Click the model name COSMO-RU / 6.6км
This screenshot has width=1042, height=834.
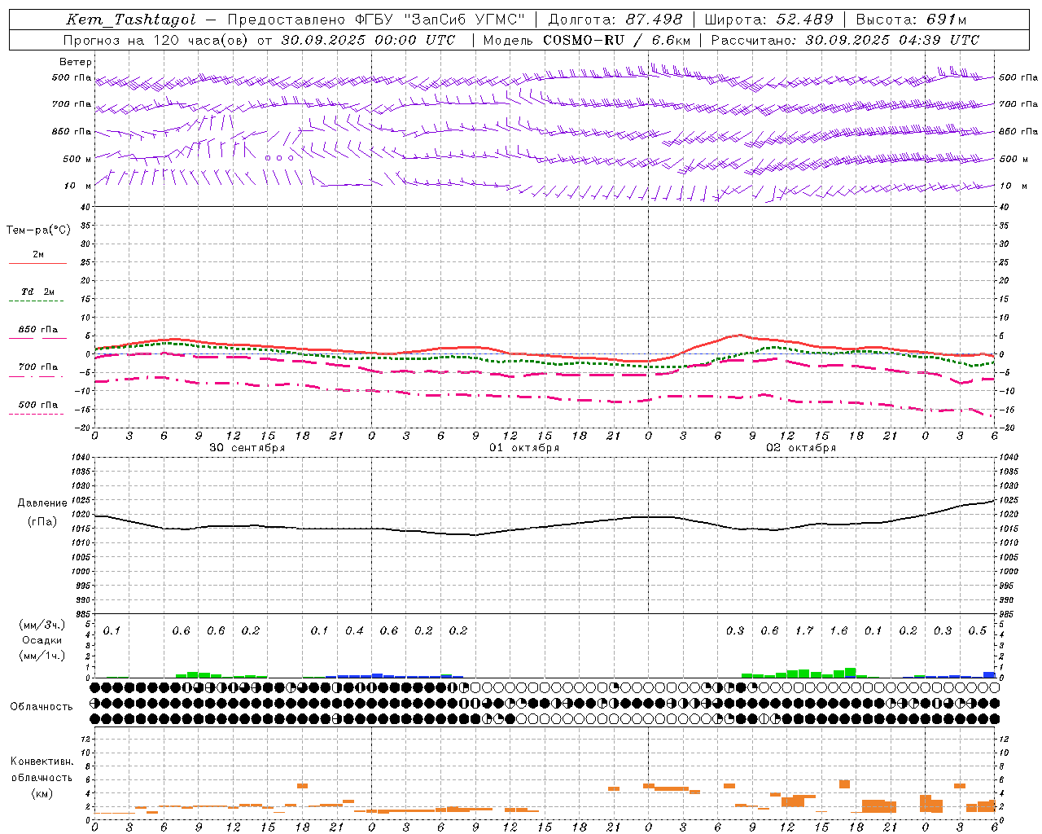[x=617, y=39]
